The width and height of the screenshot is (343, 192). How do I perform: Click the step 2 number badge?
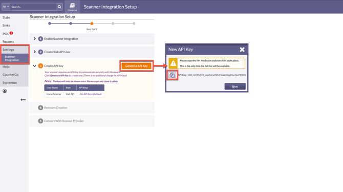pos(40,52)
